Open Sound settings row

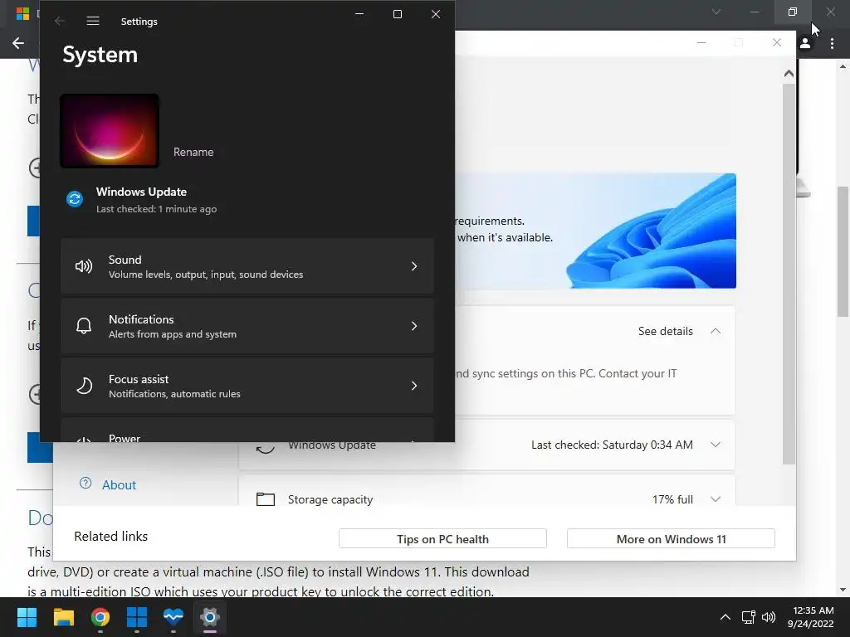click(x=247, y=266)
